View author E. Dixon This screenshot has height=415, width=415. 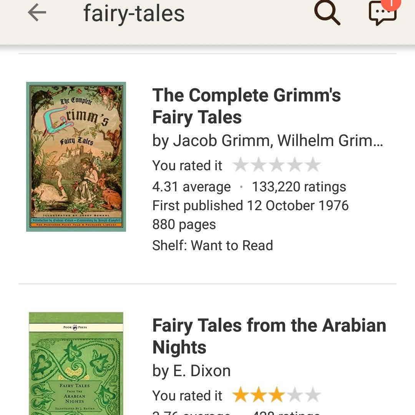(191, 371)
